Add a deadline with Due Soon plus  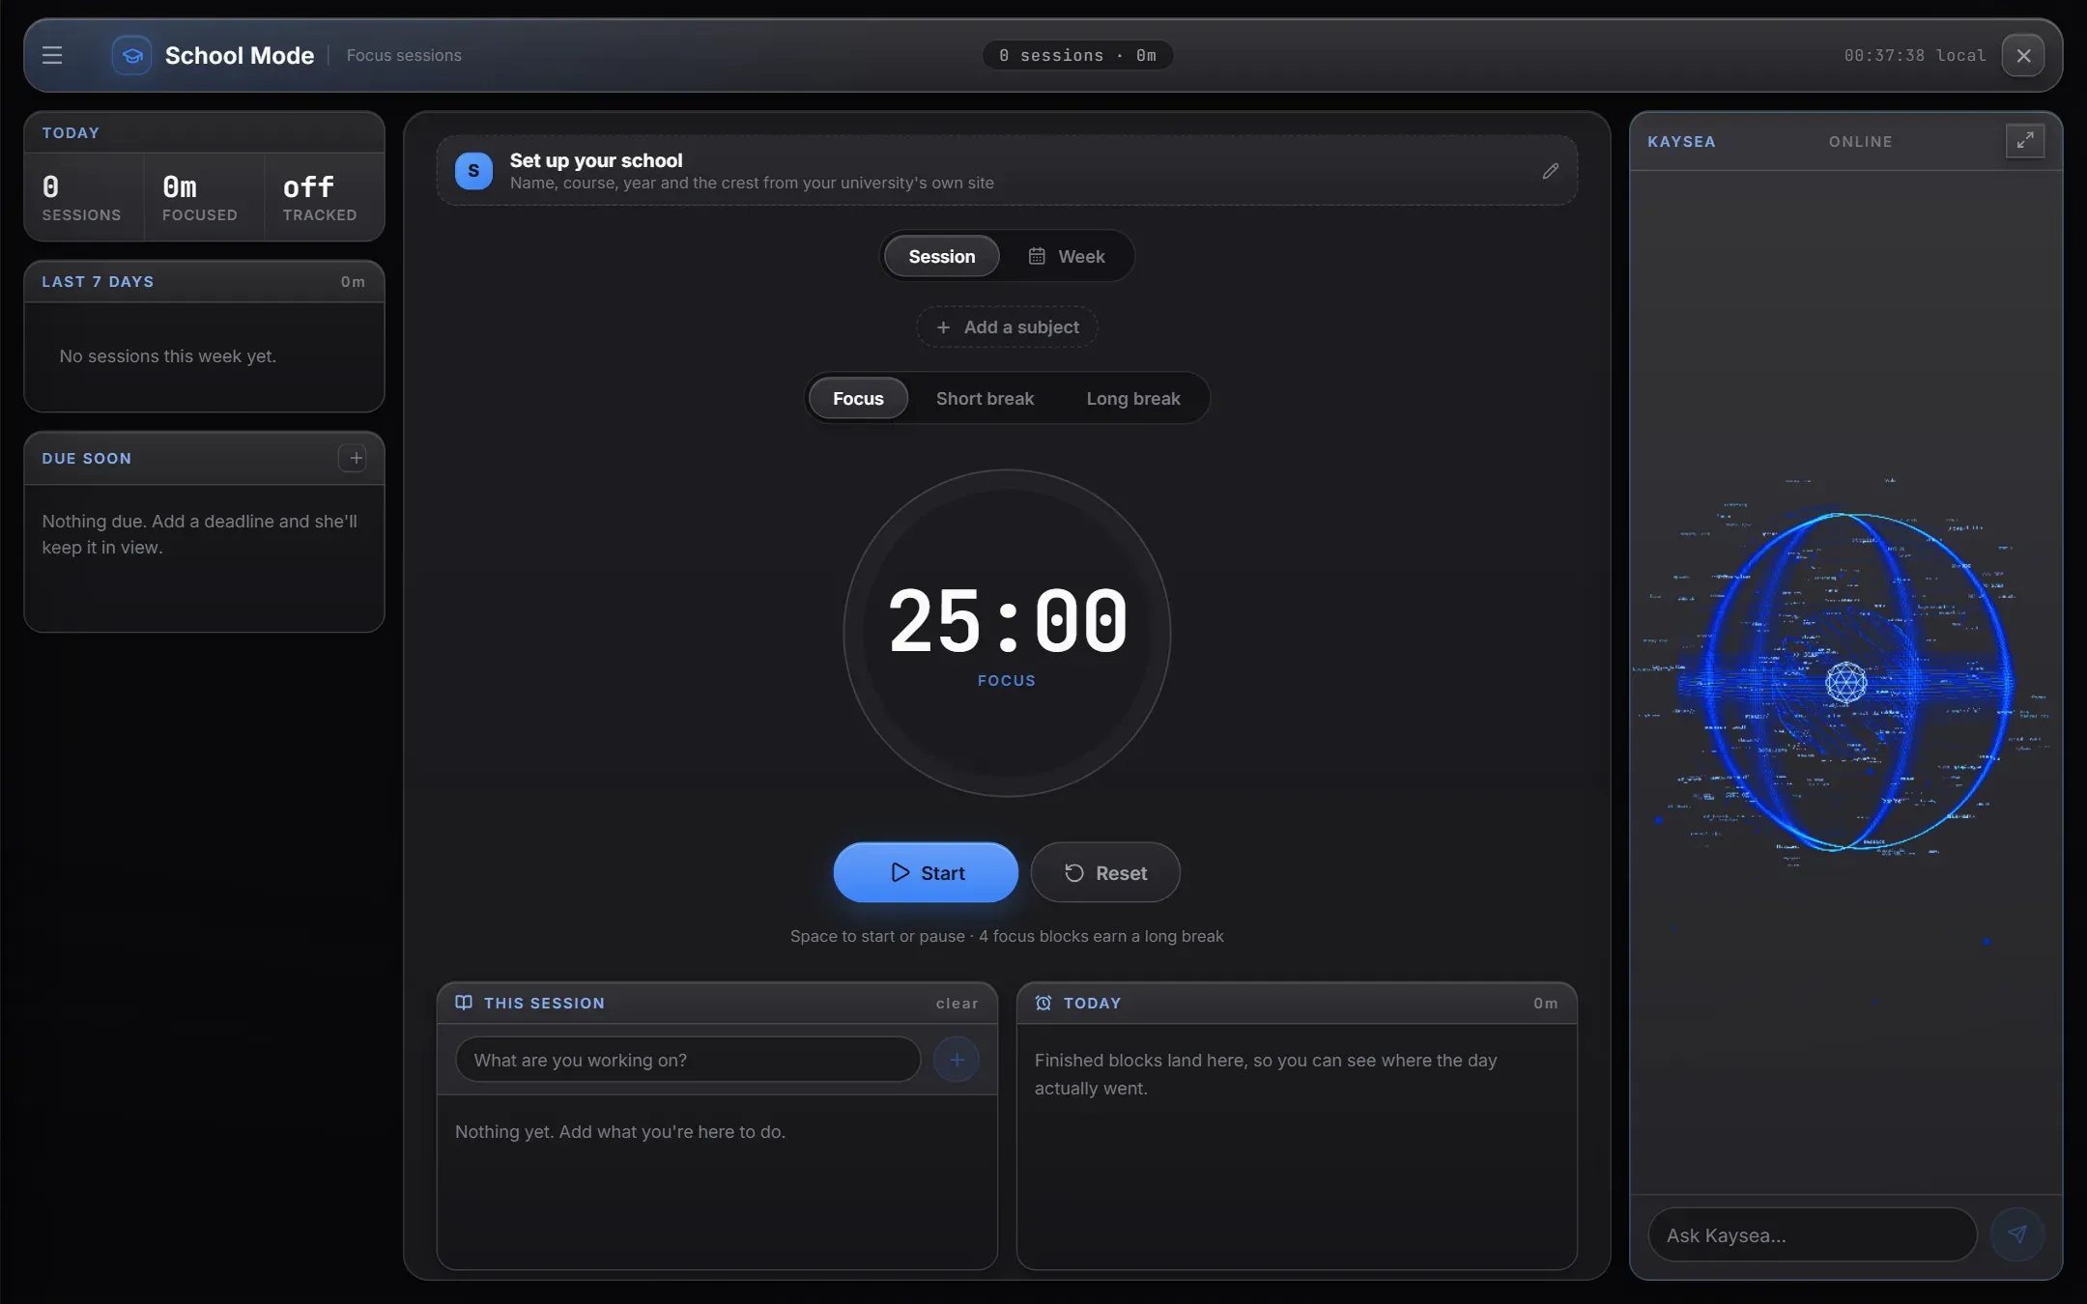[x=355, y=458]
